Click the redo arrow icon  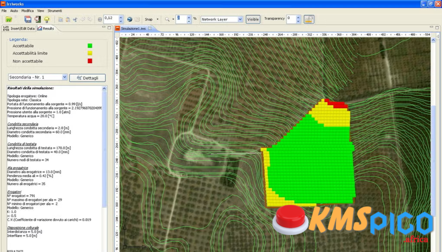click(90, 19)
